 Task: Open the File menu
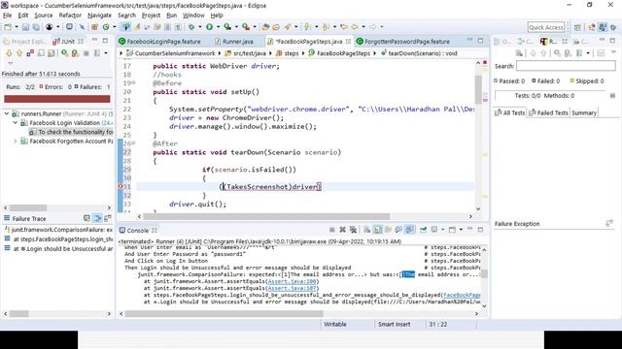pos(7,16)
